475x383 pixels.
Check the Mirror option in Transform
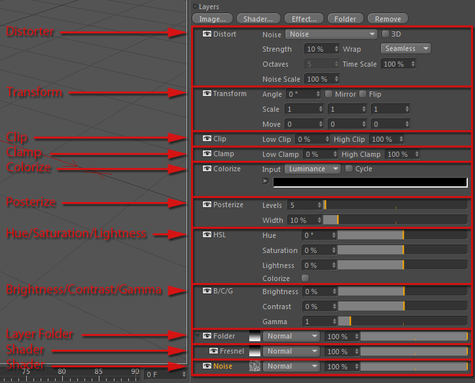(329, 94)
